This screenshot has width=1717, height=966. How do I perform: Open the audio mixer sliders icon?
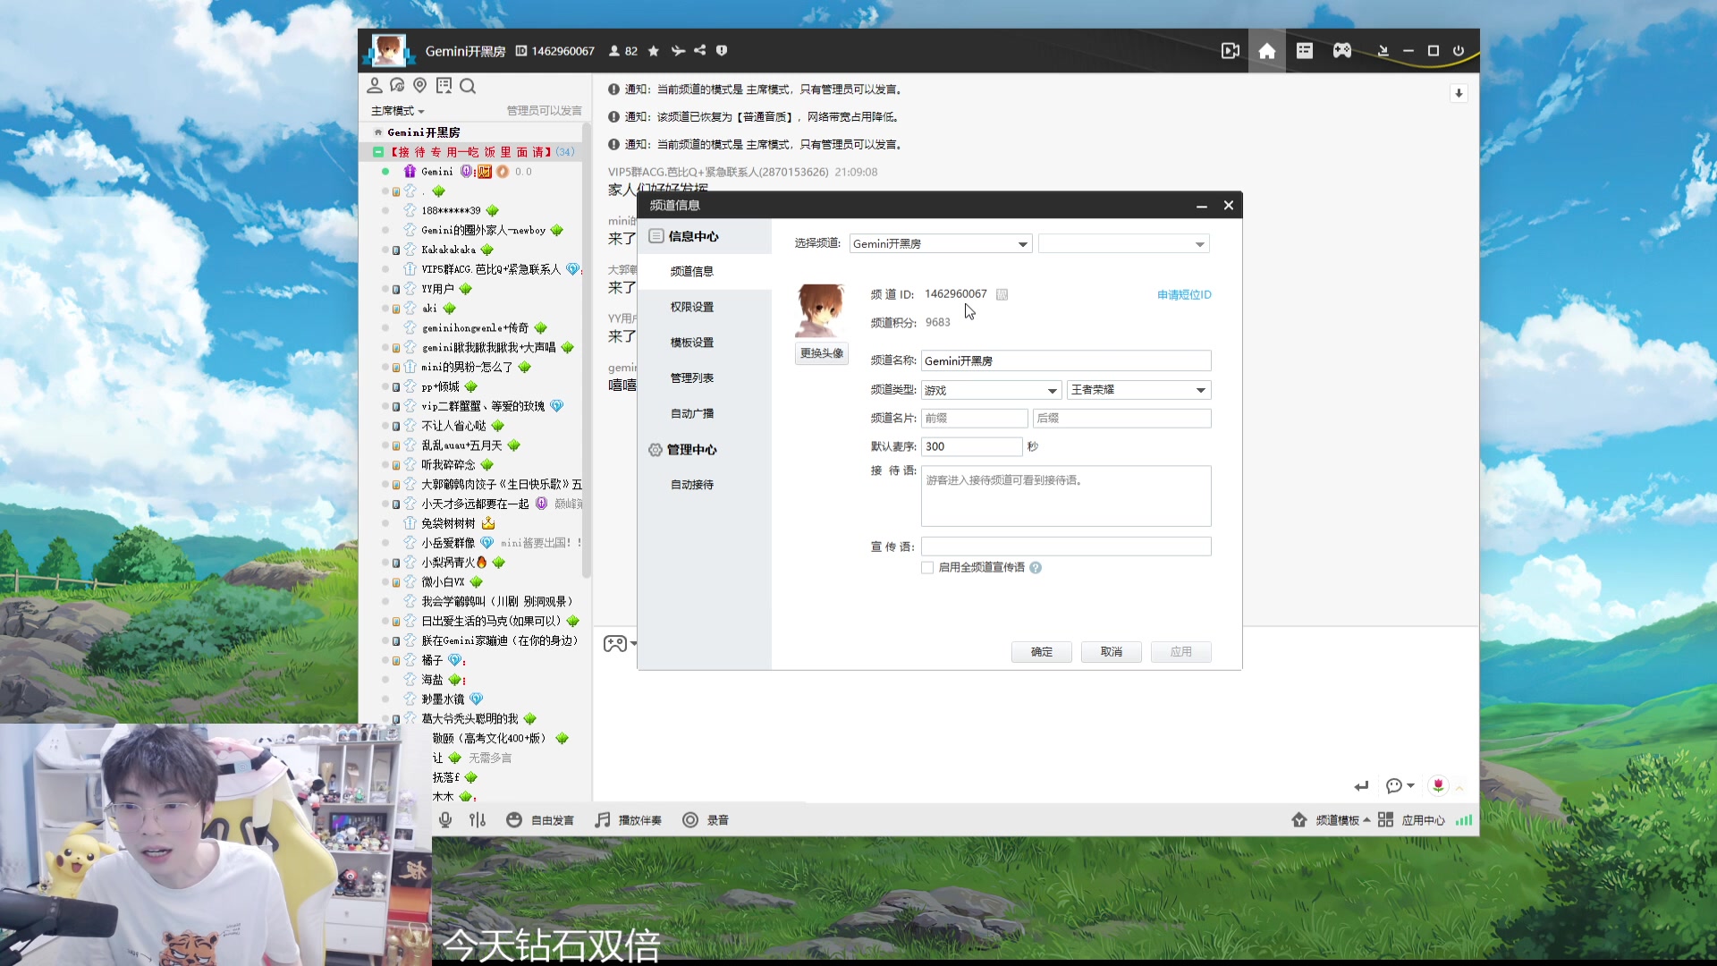coord(478,820)
